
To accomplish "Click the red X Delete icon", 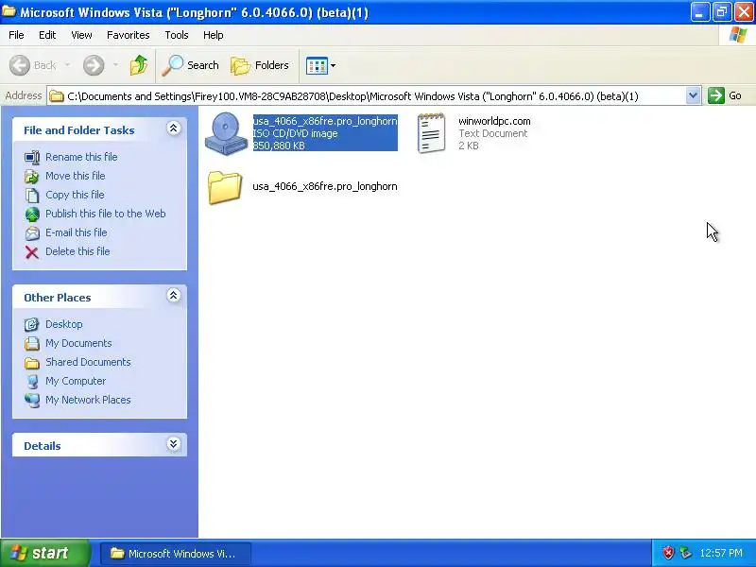I will click(32, 252).
